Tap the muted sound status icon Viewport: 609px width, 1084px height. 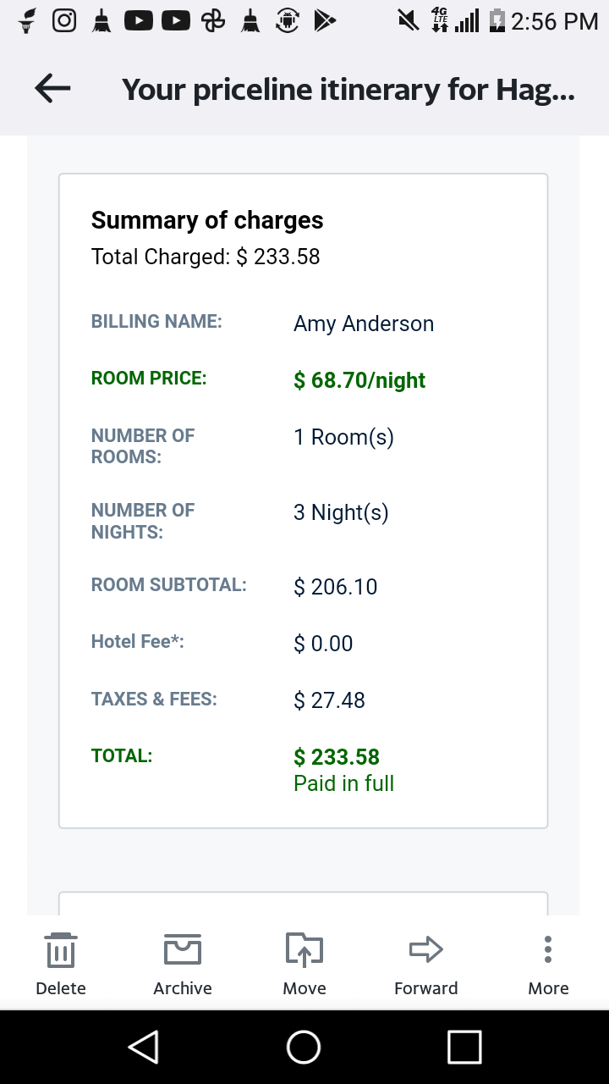(409, 20)
